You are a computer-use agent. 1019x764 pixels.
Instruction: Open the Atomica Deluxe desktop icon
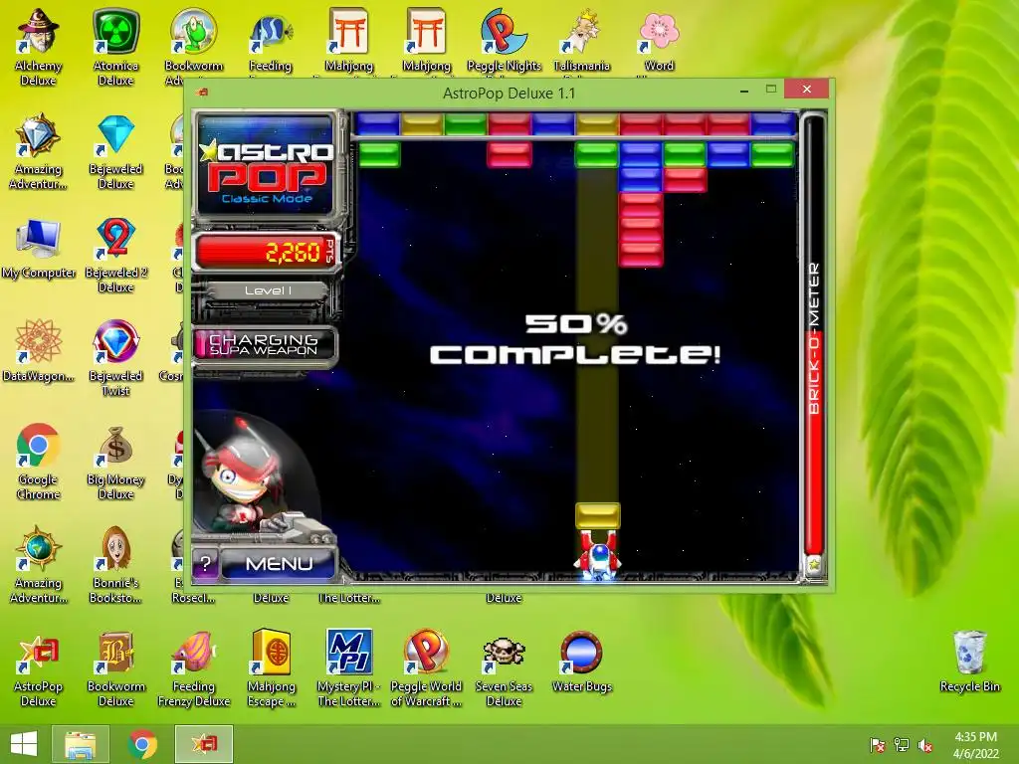[x=115, y=48]
